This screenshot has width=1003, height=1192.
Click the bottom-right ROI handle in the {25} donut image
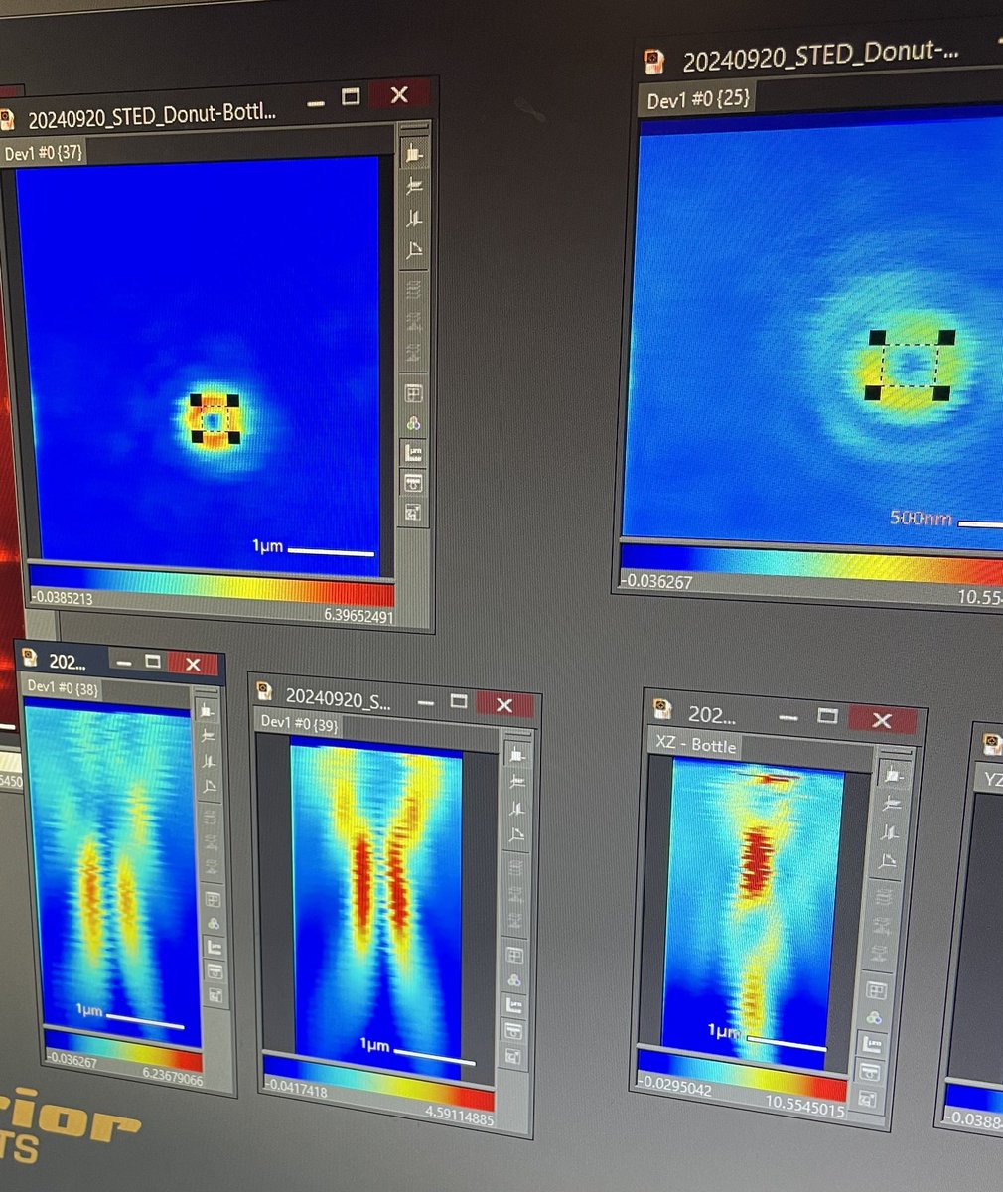[x=940, y=393]
